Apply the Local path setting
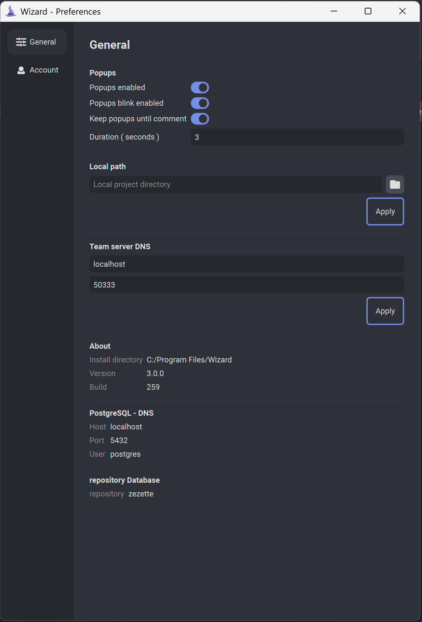This screenshot has height=622, width=422. (385, 211)
